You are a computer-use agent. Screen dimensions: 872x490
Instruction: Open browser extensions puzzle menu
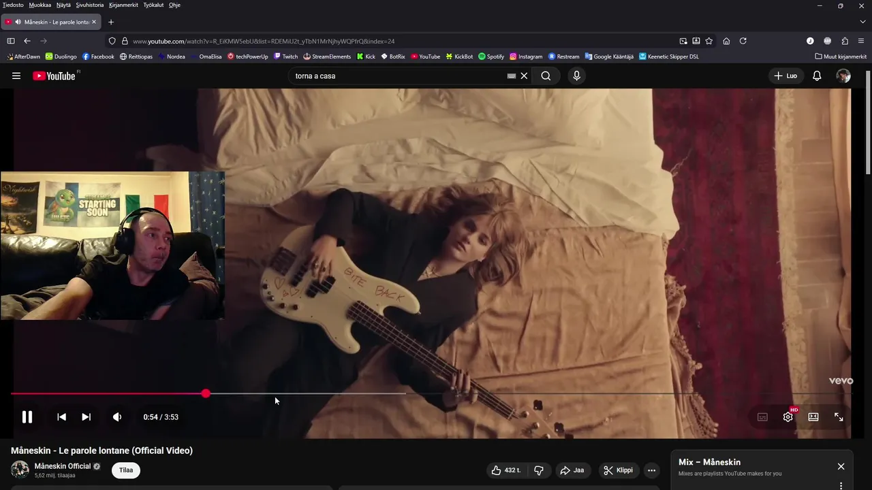[845, 41]
